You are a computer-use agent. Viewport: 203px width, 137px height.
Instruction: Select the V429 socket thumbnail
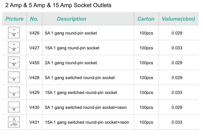coord(14,92)
